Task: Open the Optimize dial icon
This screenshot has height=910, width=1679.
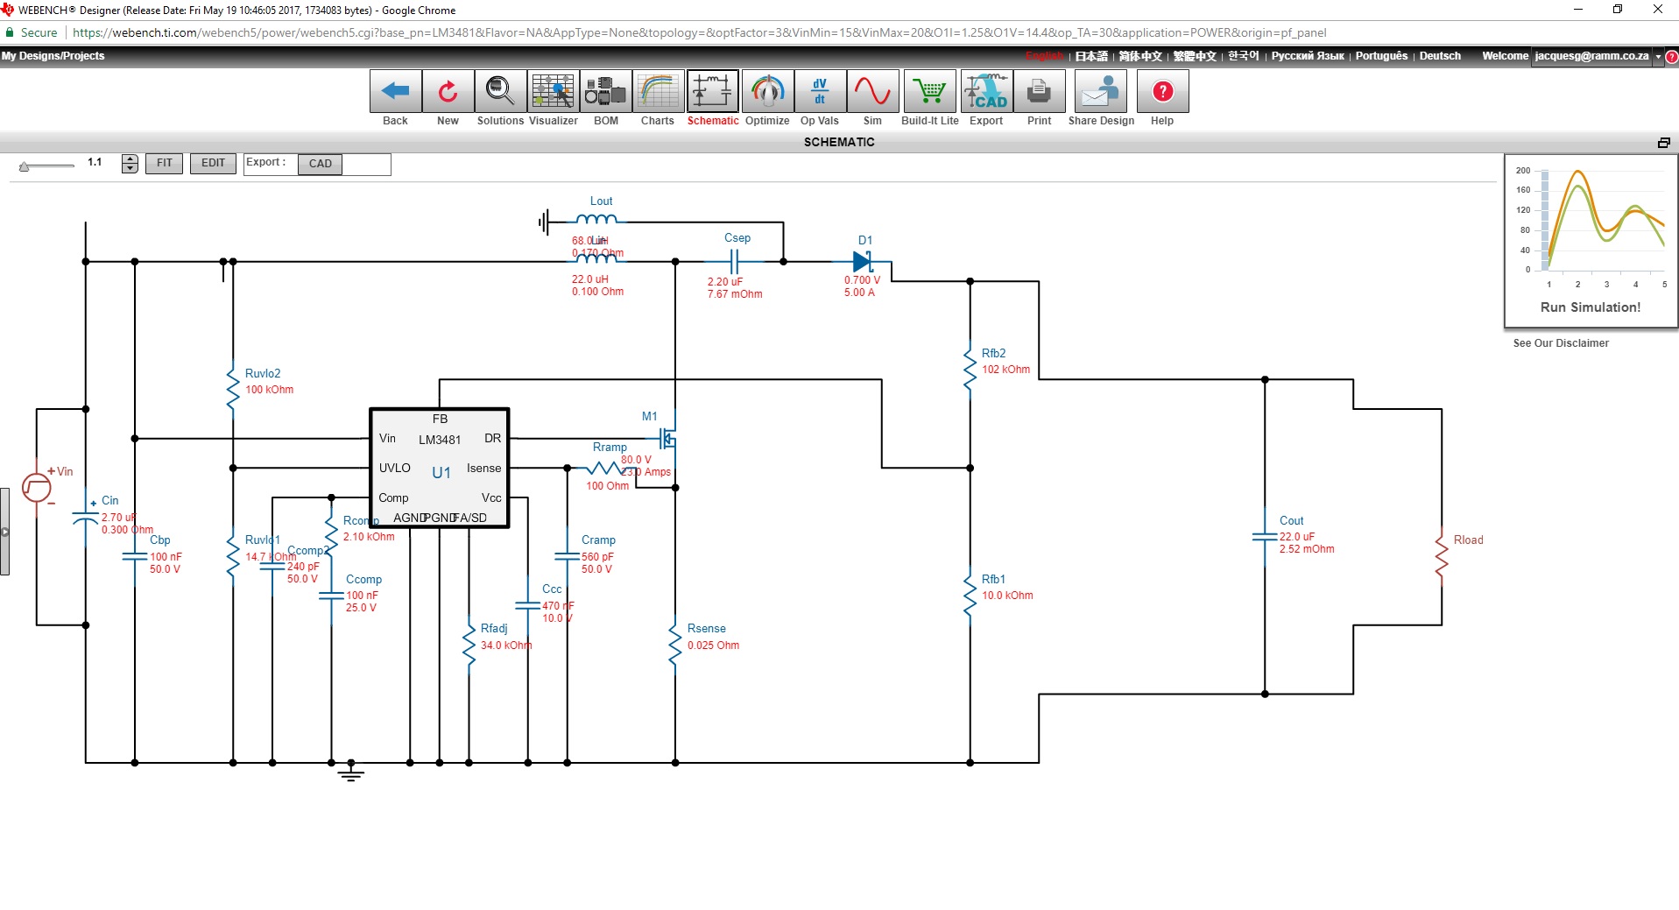Action: [767, 91]
